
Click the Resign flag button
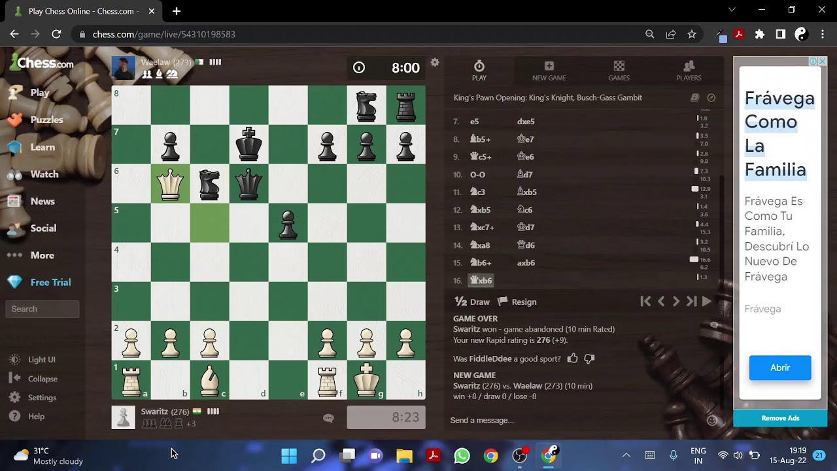click(x=517, y=302)
